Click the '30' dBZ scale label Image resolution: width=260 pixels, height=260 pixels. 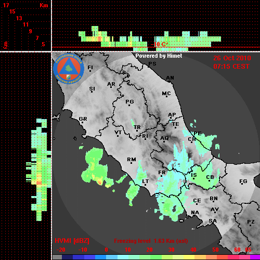pos(171,250)
